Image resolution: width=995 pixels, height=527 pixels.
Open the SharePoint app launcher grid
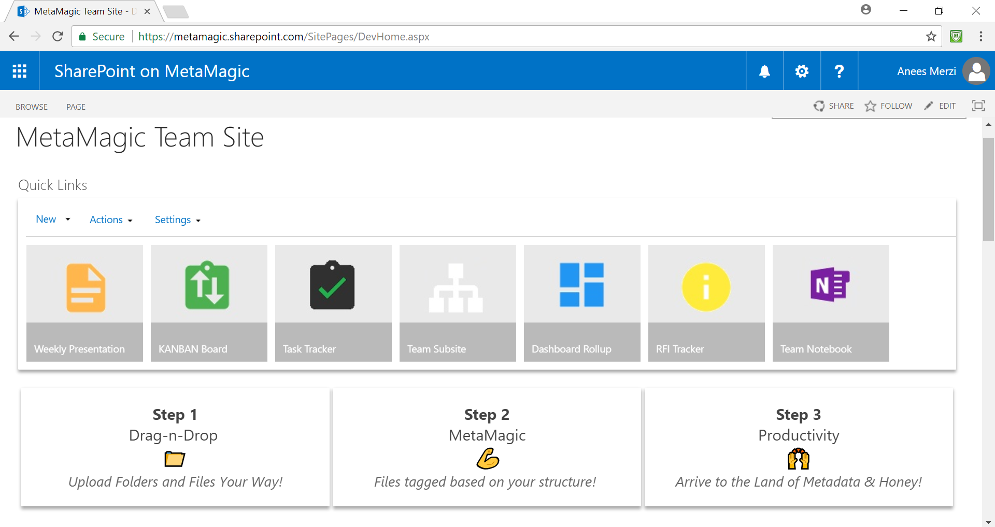tap(20, 71)
